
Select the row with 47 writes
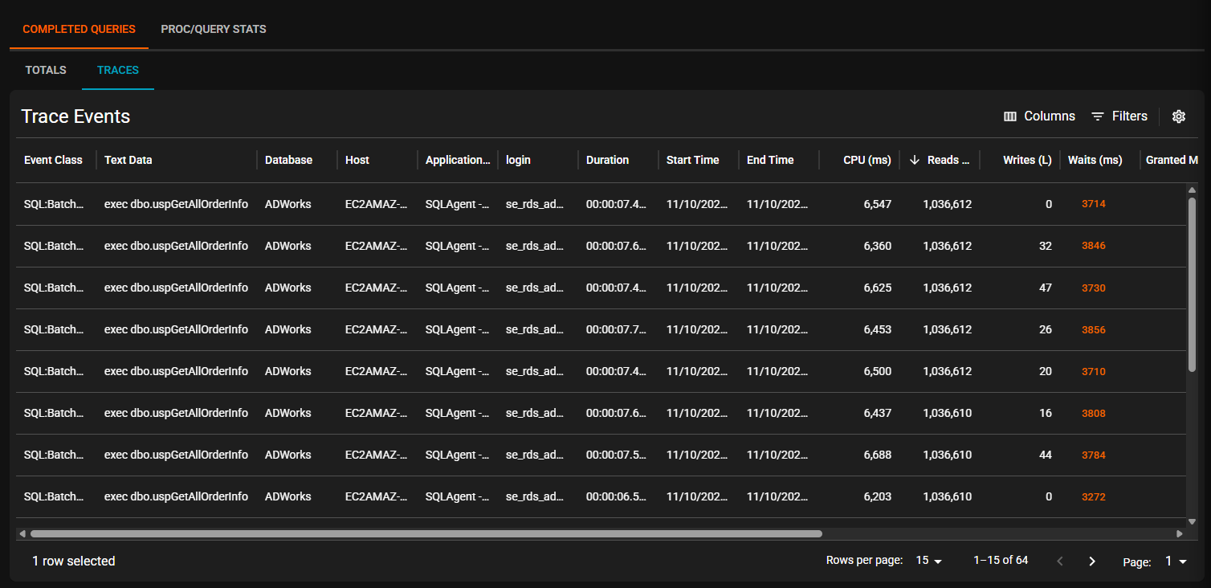(x=562, y=288)
